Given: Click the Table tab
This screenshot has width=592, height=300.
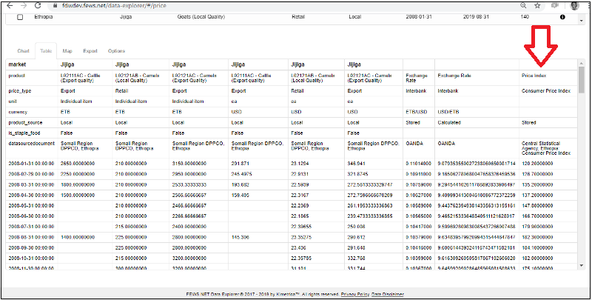Looking at the screenshot, I should coord(45,51).
